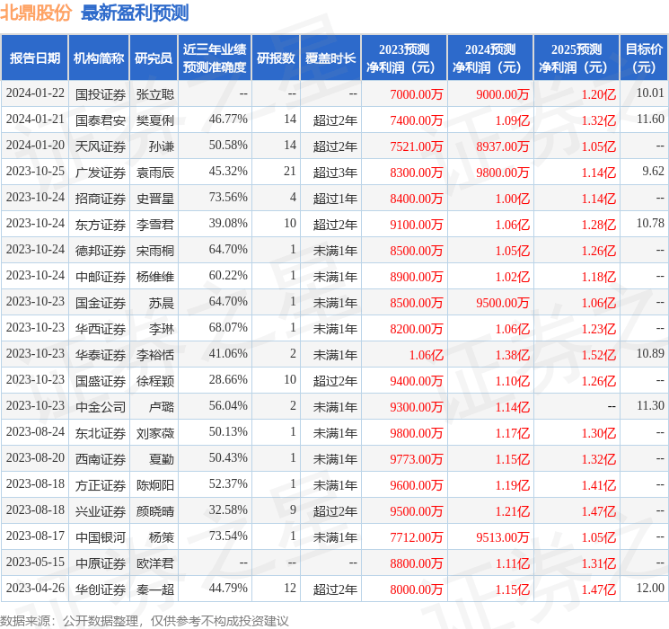
Task: Select the 华泰证券 institution cell
Action: [x=101, y=355]
